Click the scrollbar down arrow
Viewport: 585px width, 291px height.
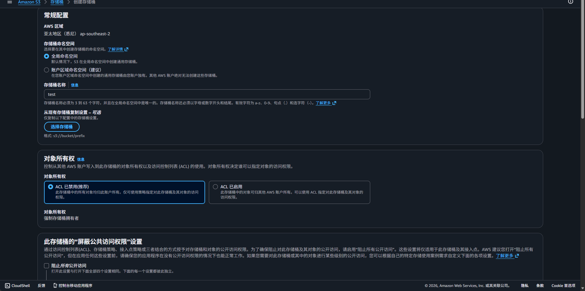tap(583, 288)
